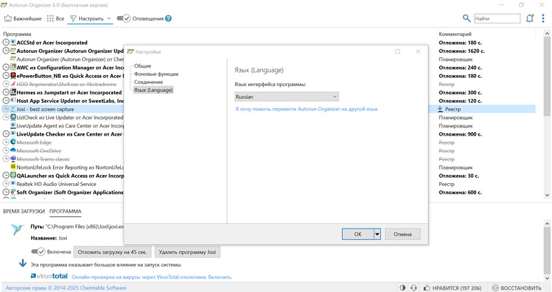Open the notifications bell icon

click(x=530, y=19)
